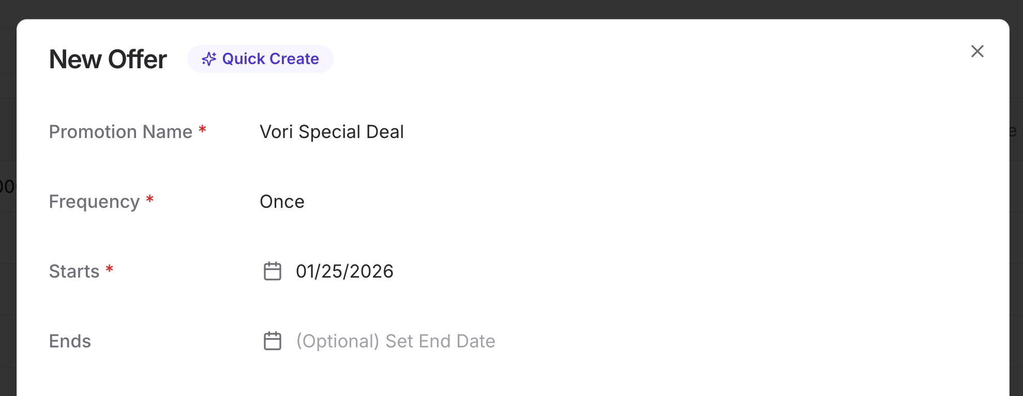Image resolution: width=1023 pixels, height=396 pixels.
Task: Click the Ends field placeholder text
Action: pos(395,341)
